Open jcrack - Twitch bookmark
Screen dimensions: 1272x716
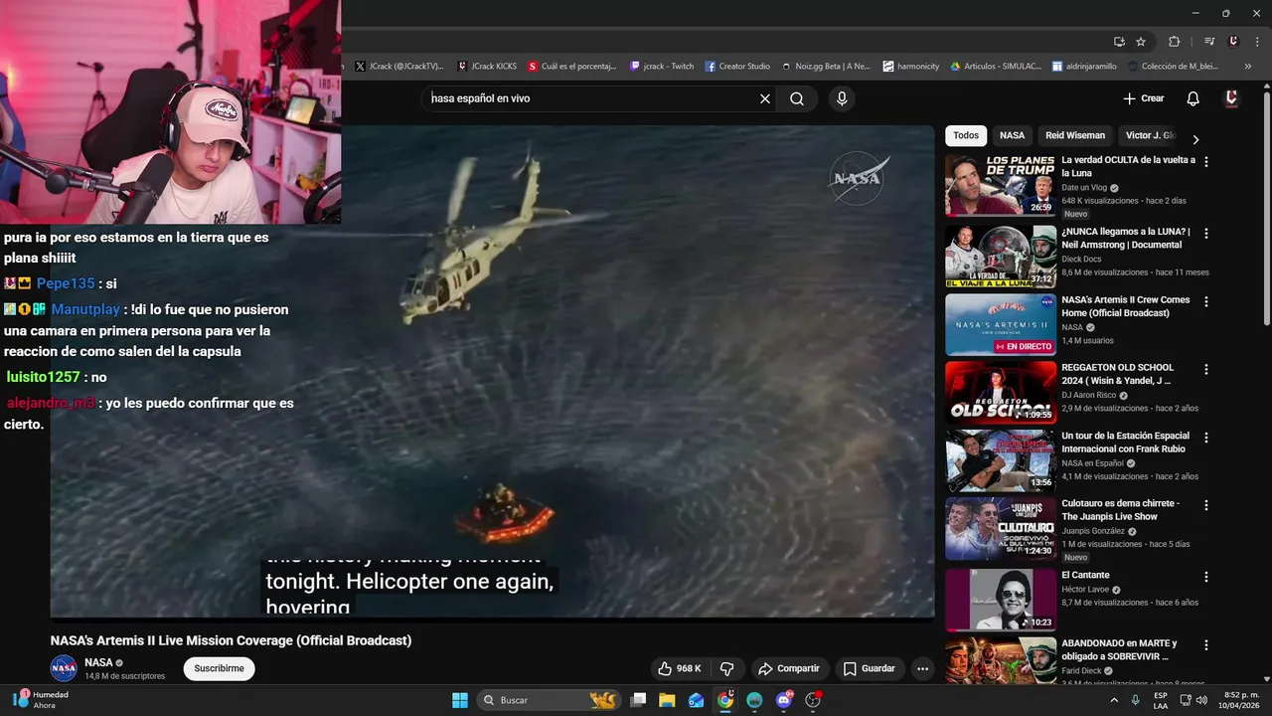point(662,67)
